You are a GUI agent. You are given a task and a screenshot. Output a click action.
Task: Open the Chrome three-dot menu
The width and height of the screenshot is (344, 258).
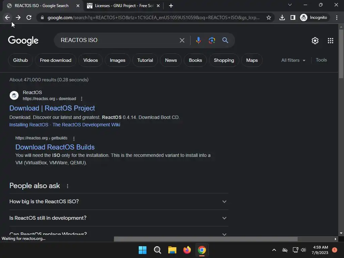click(337, 17)
